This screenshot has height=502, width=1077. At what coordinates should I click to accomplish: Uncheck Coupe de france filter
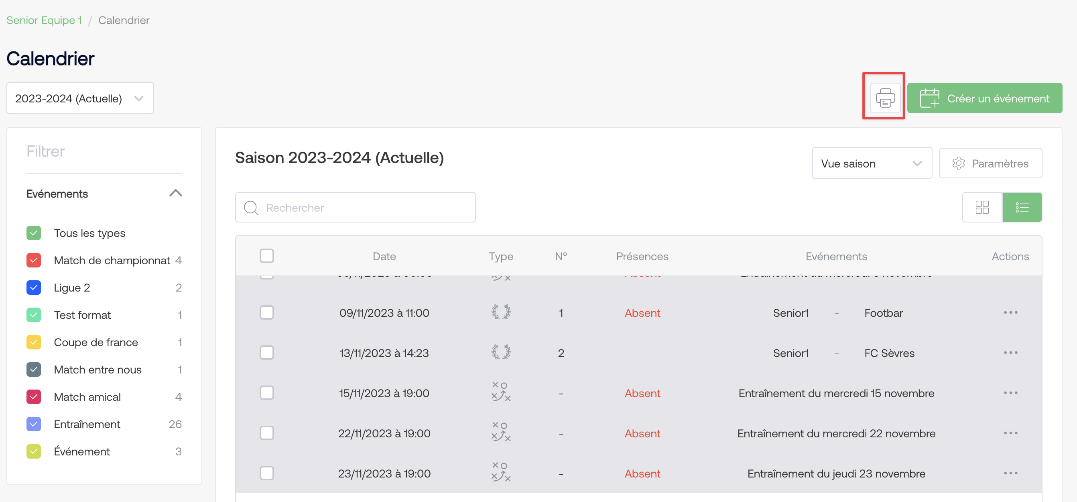[x=33, y=342]
